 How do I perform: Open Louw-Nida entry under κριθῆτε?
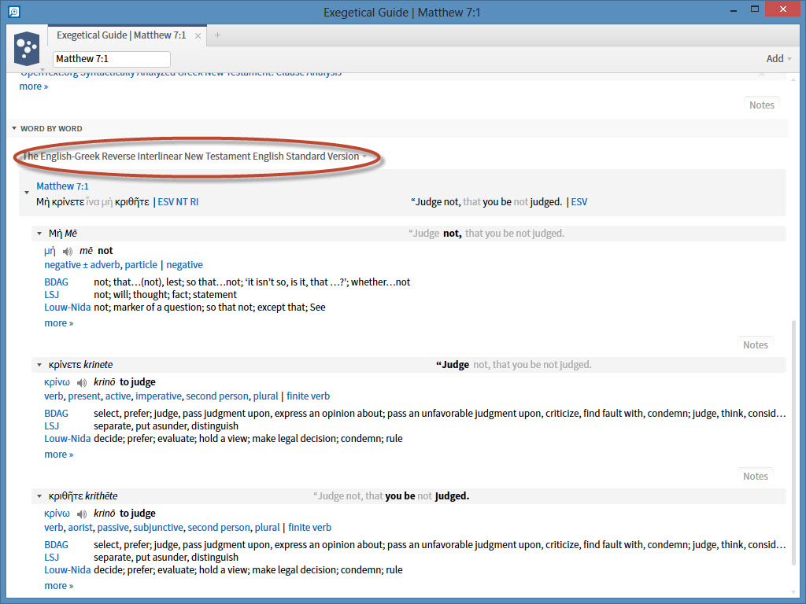(68, 570)
